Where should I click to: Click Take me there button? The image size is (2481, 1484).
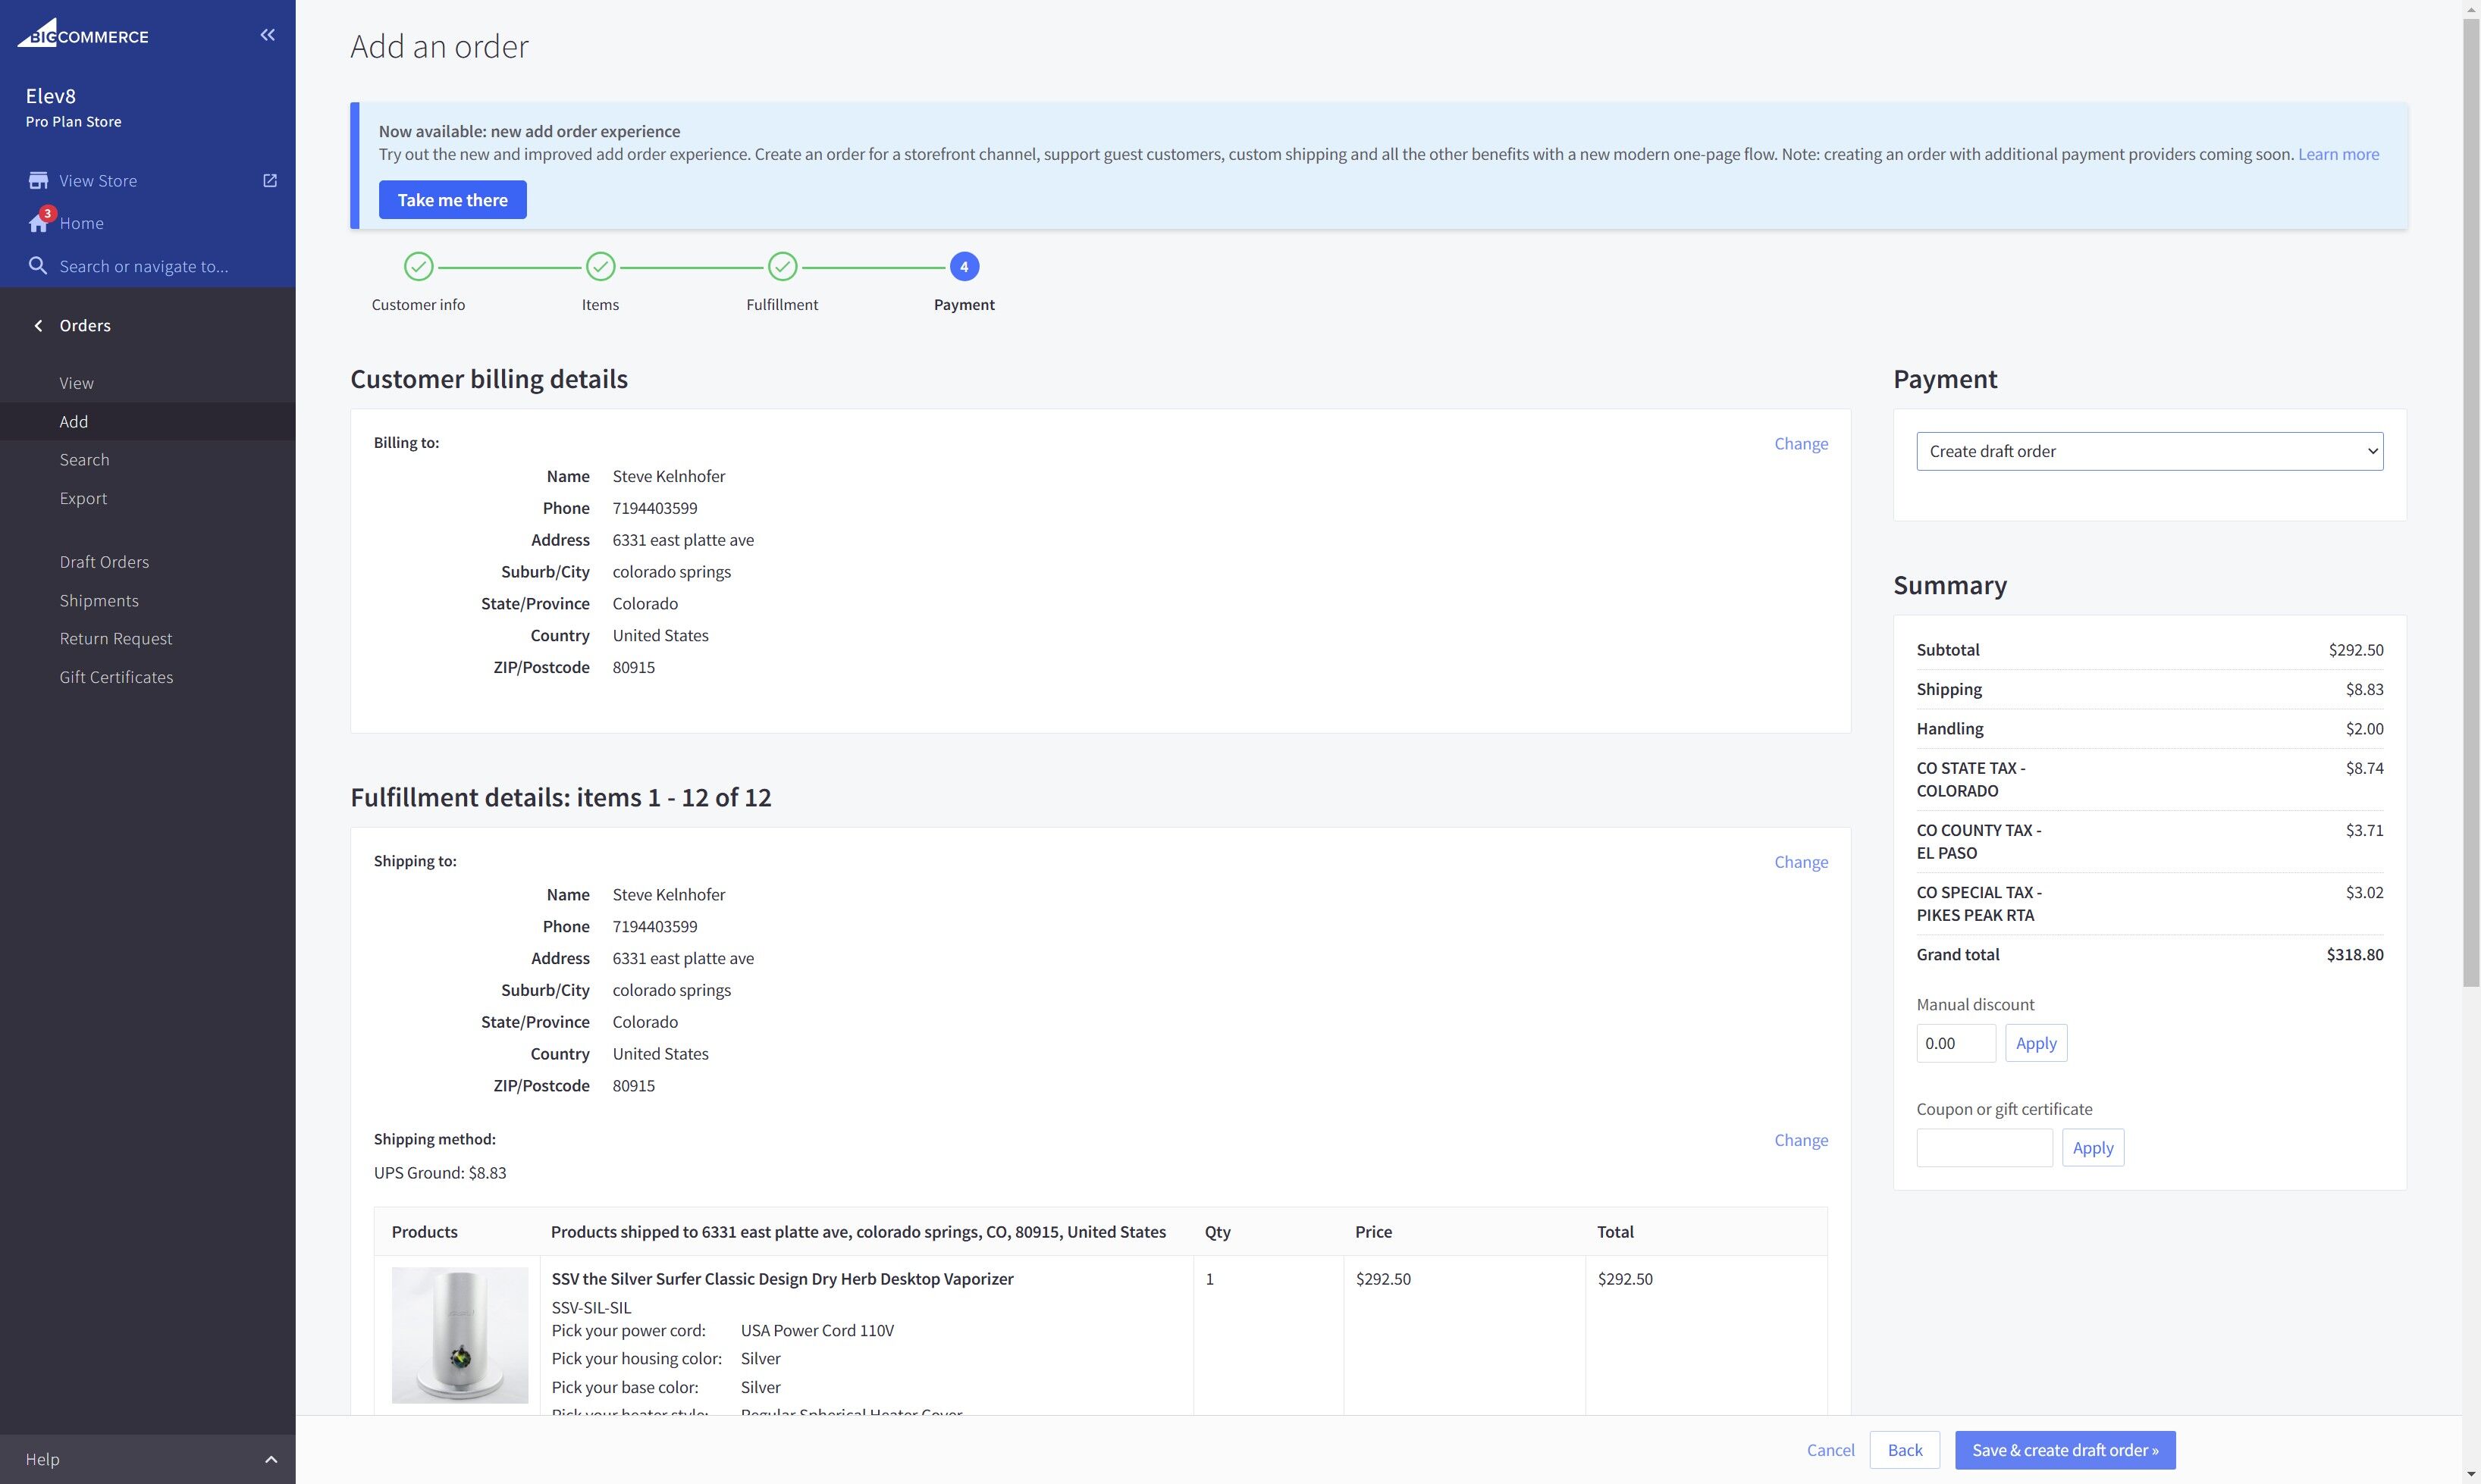(452, 200)
